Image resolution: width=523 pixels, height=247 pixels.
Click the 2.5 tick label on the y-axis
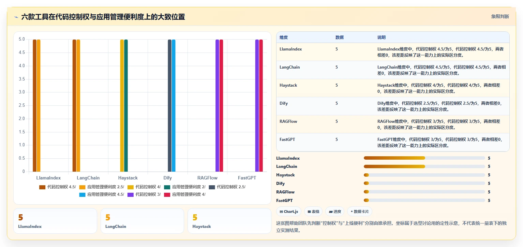click(x=22, y=105)
